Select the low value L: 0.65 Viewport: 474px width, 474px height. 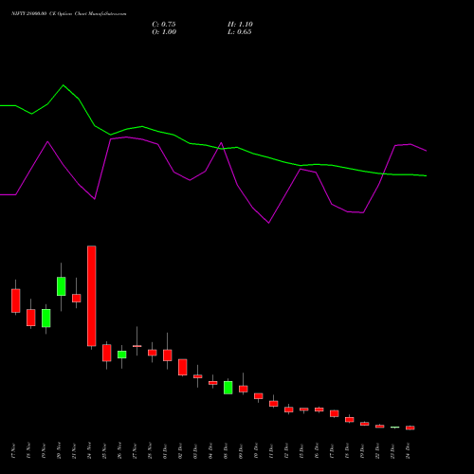click(x=240, y=32)
